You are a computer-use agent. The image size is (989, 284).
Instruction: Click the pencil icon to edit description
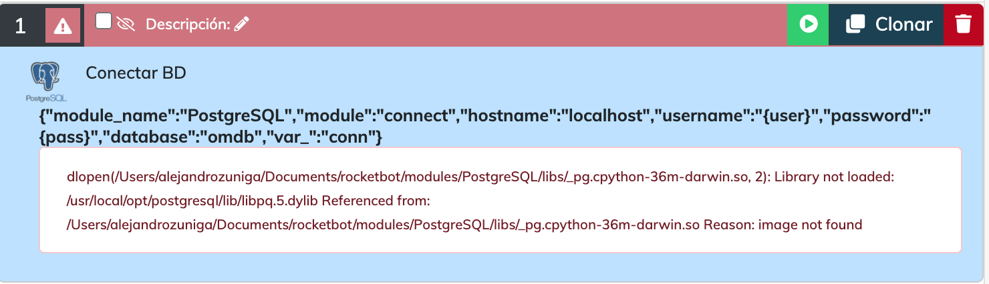242,25
